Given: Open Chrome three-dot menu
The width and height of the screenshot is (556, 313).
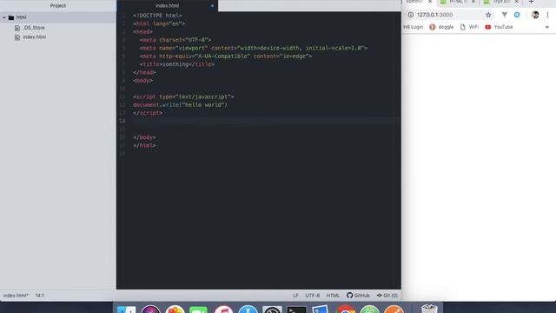Looking at the screenshot, I should coord(547,15).
